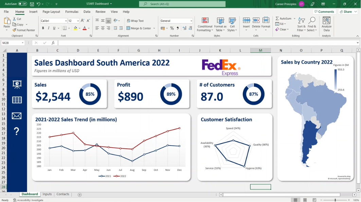Click the zoom slider in status bar
This screenshot has width=361, height=202.
click(335, 200)
